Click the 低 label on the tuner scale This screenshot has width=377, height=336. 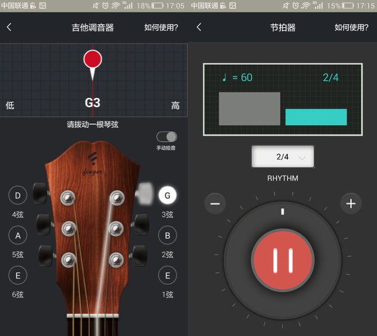(x=10, y=105)
